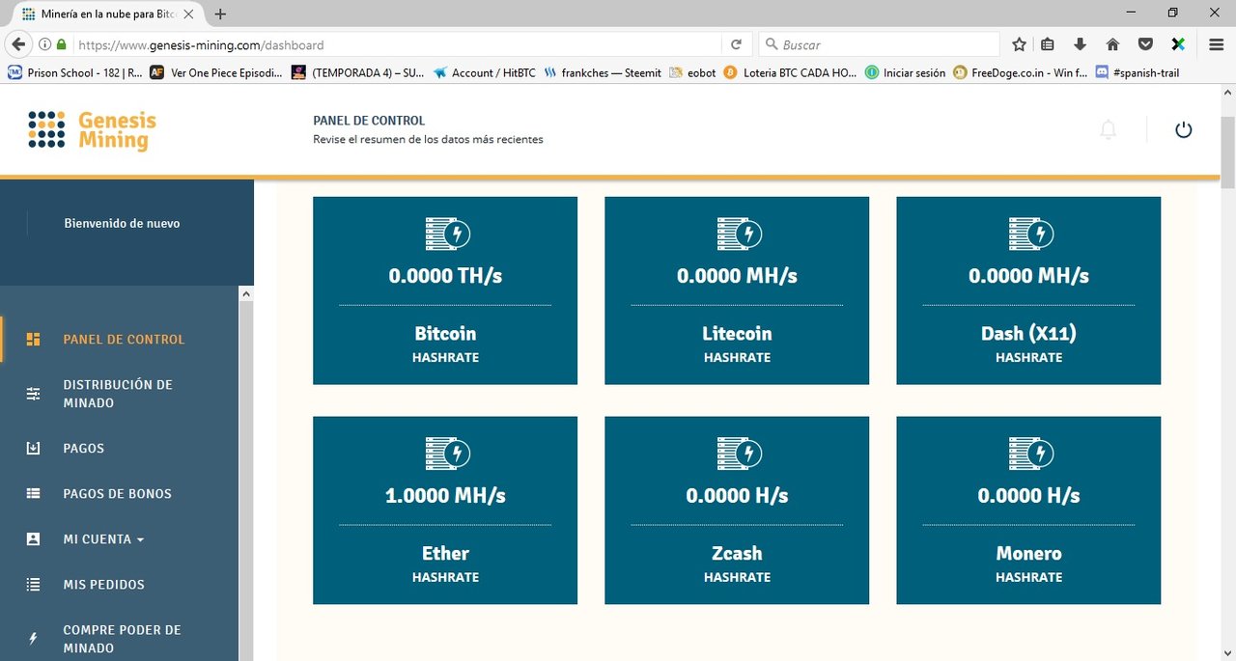Bookmark this page with the star icon
1236x661 pixels.
(x=1019, y=44)
